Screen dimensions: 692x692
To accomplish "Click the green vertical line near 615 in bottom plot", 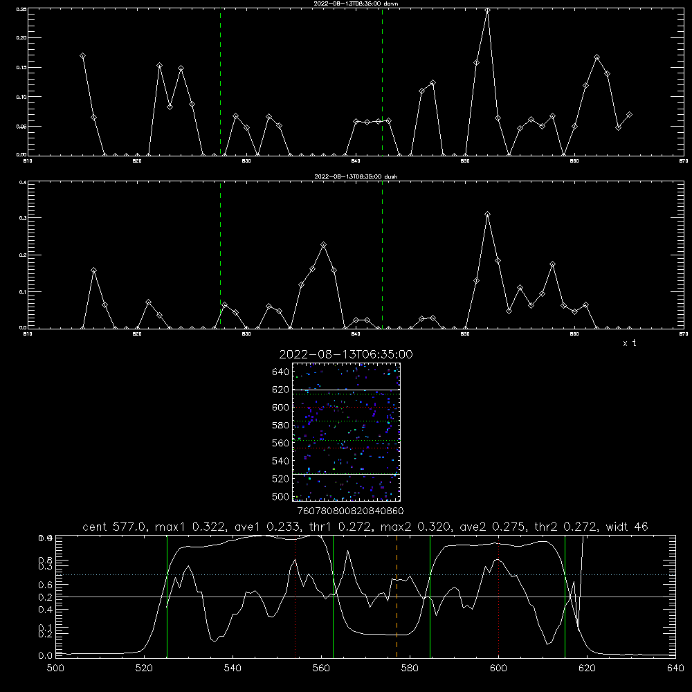I will pos(565,597).
